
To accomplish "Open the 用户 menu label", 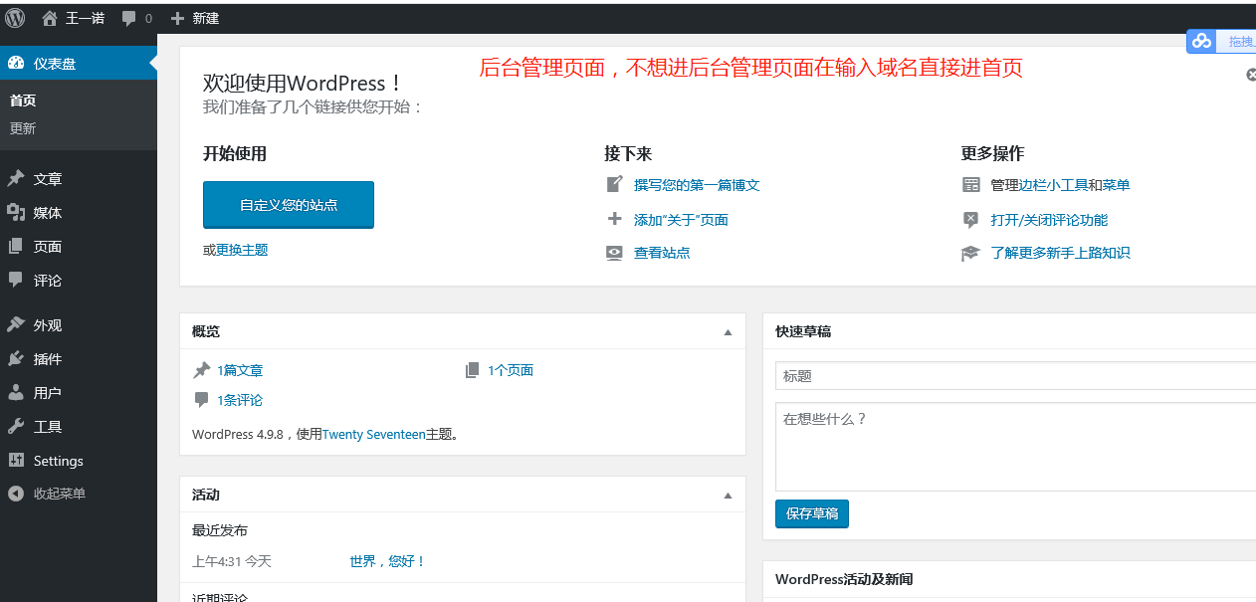I will pyautogui.click(x=48, y=393).
